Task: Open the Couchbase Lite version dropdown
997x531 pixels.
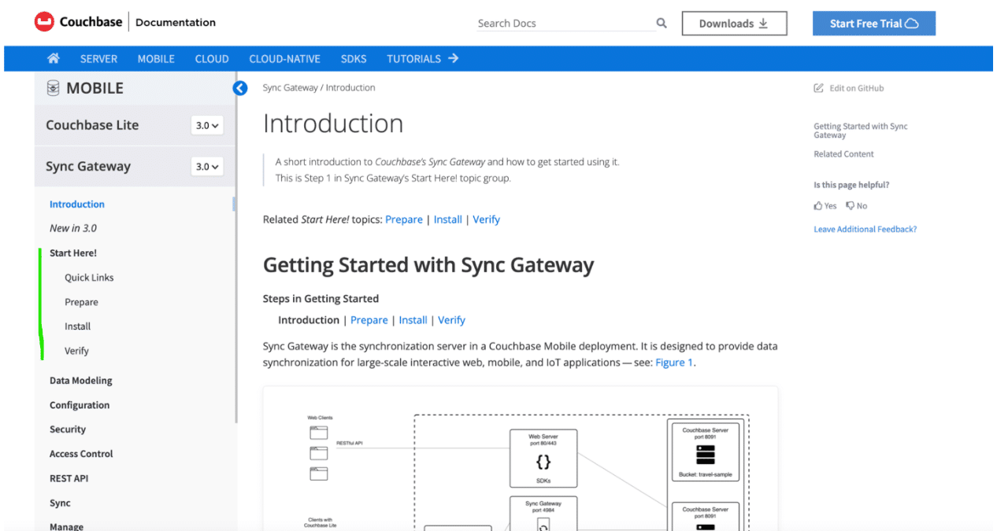Action: pyautogui.click(x=207, y=125)
